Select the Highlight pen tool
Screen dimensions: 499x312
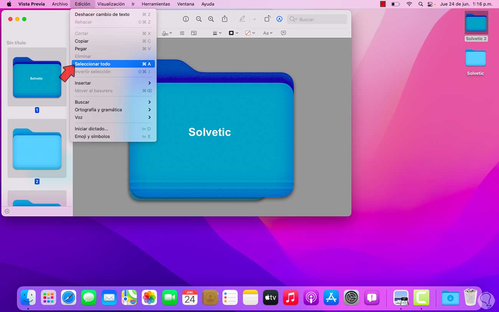[x=242, y=19]
